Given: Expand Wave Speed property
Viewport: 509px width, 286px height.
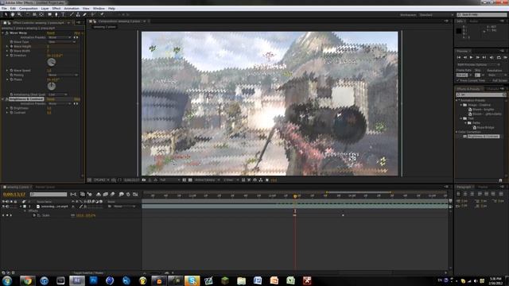Looking at the screenshot, I should click(7, 71).
